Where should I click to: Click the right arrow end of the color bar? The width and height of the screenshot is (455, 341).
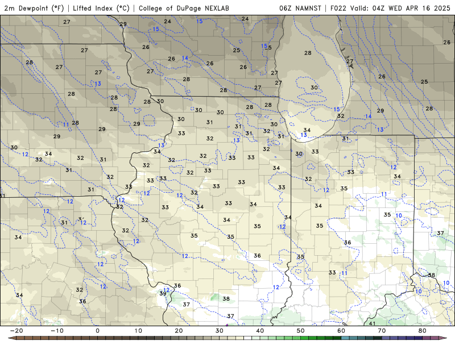[x=444, y=338]
